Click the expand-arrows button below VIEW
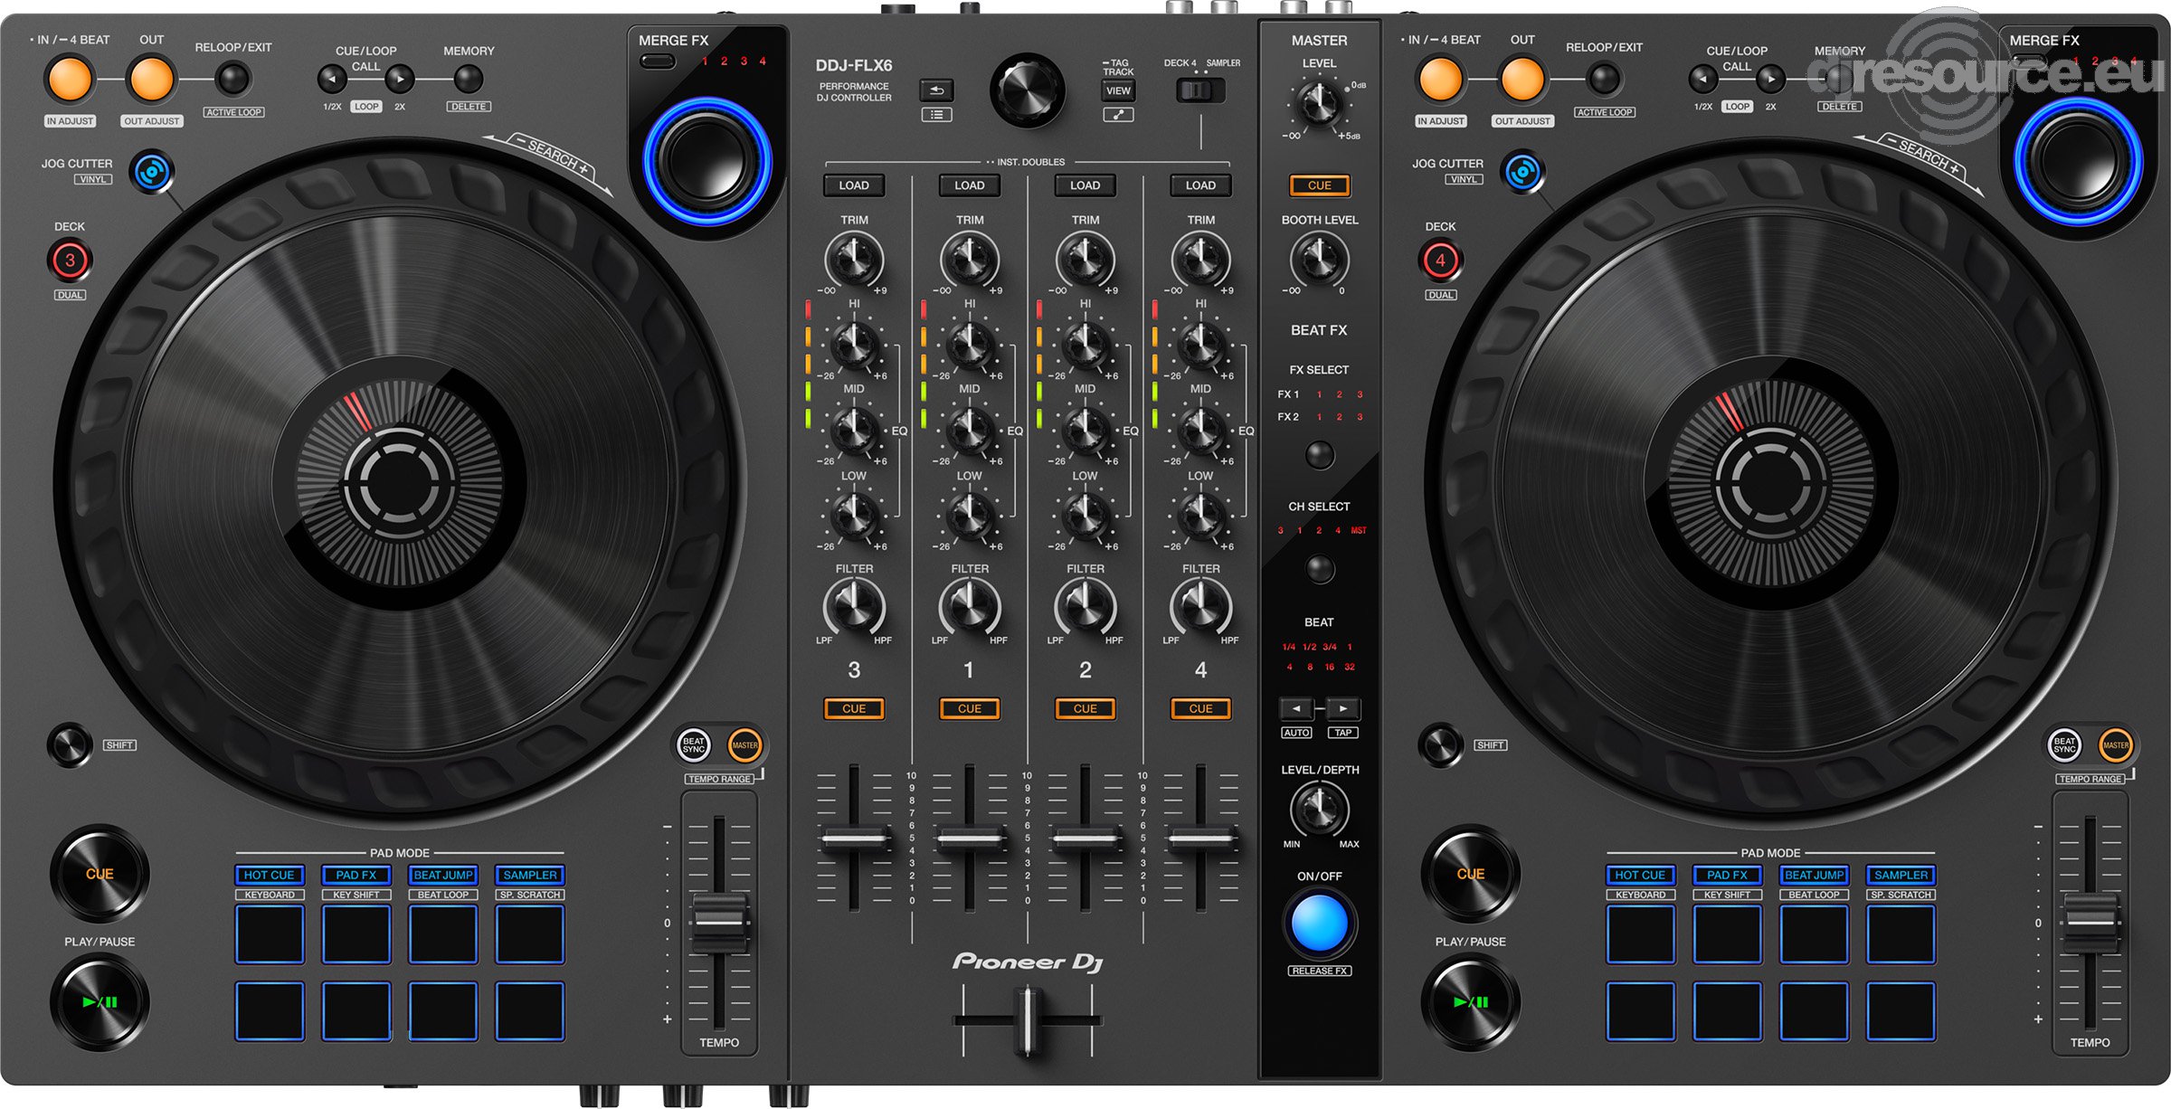Viewport: 2171px width, 1109px height. point(1118,115)
